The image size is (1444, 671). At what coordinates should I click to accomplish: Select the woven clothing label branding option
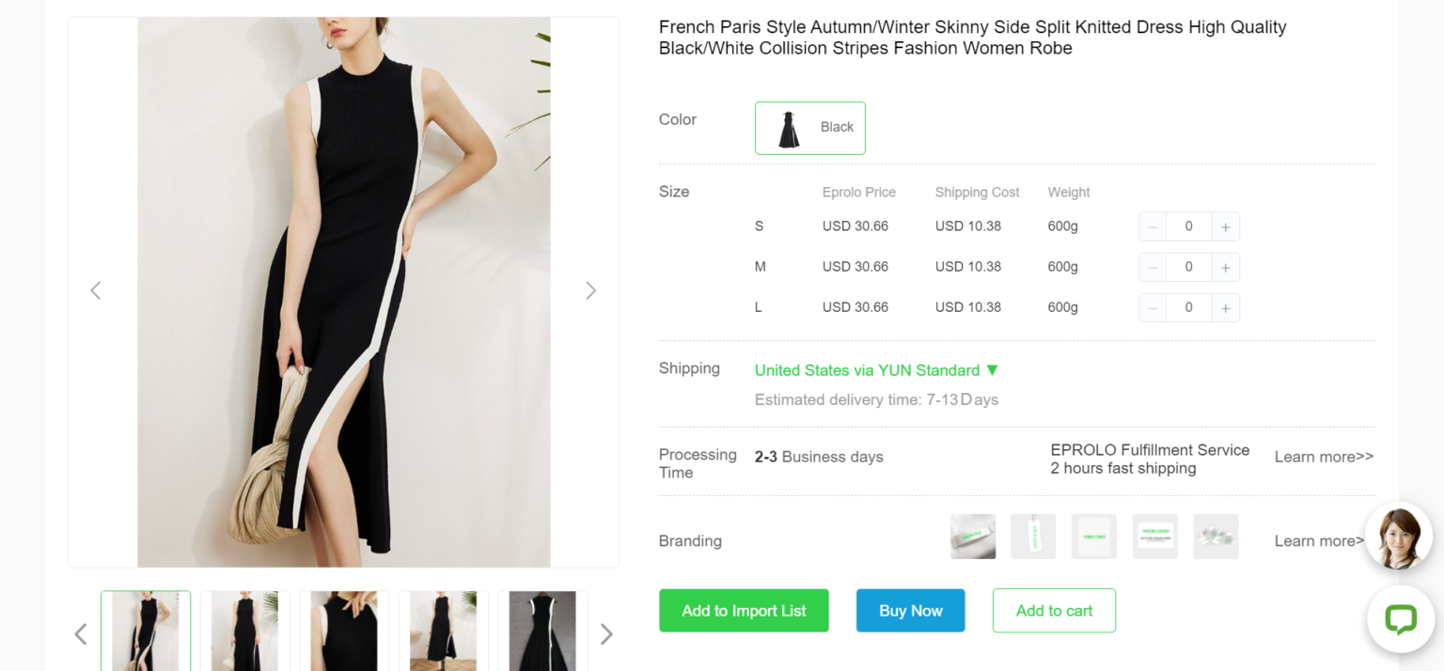click(x=973, y=536)
